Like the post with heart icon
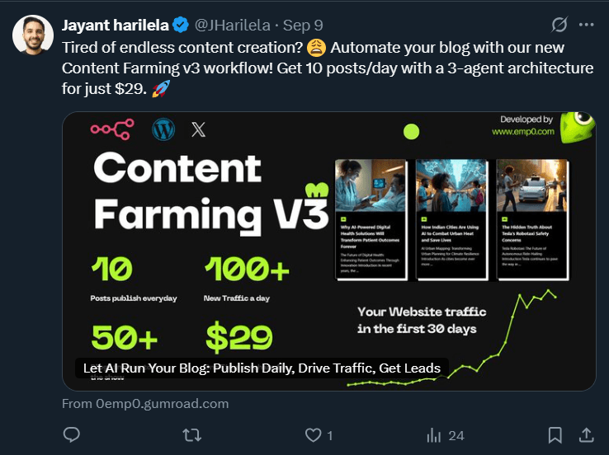The height and width of the screenshot is (455, 609). (x=314, y=434)
